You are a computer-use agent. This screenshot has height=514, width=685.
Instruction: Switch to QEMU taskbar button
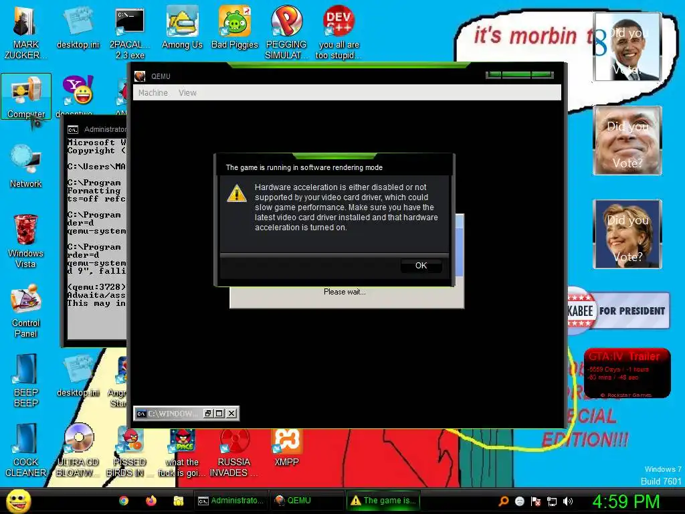(x=306, y=501)
